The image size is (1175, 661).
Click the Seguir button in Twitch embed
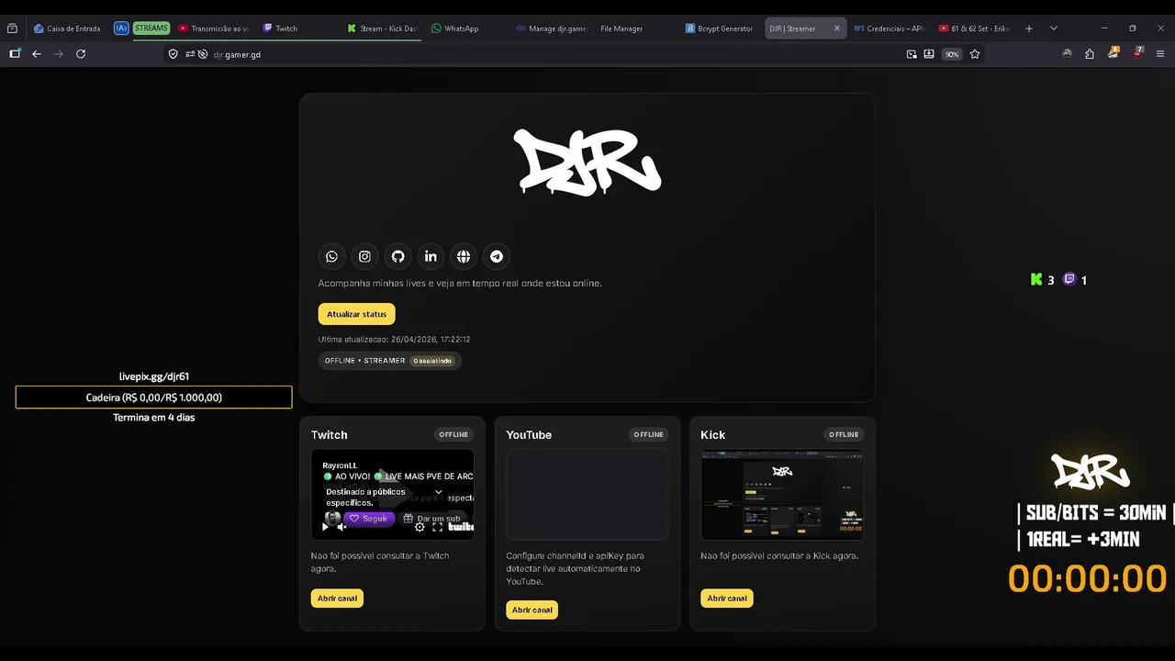pyautogui.click(x=368, y=519)
